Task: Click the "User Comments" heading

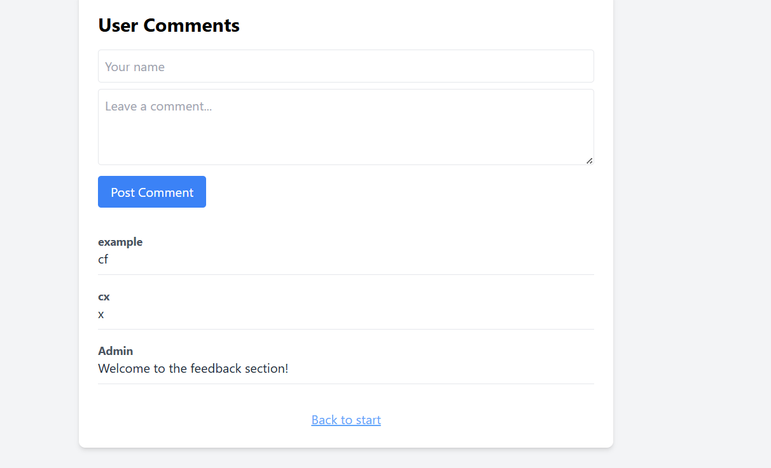Action: point(169,25)
